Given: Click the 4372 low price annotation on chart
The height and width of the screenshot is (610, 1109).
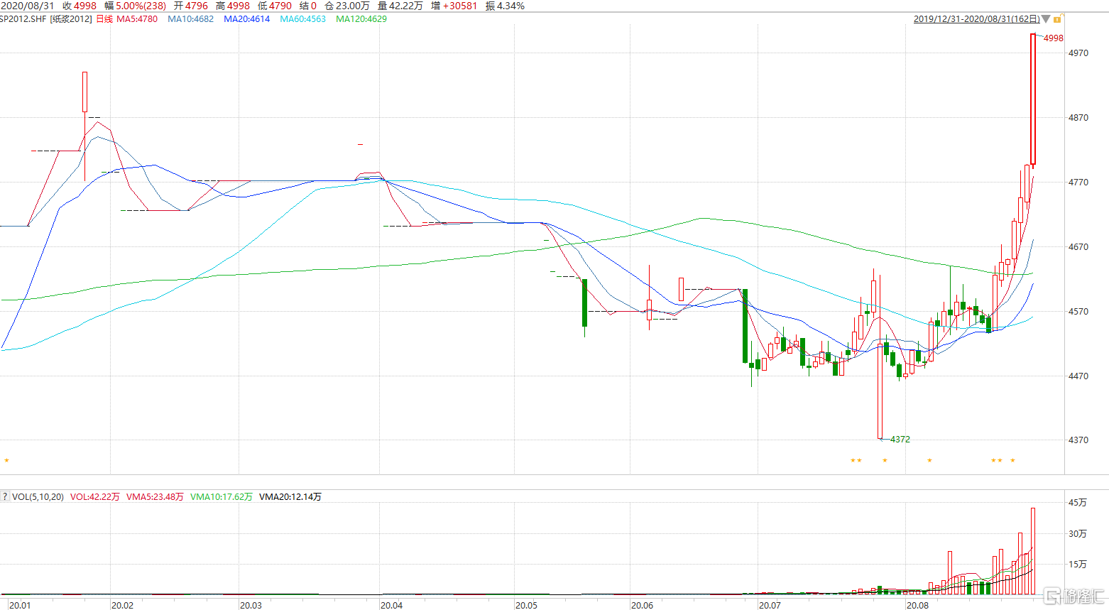Looking at the screenshot, I should pos(900,439).
